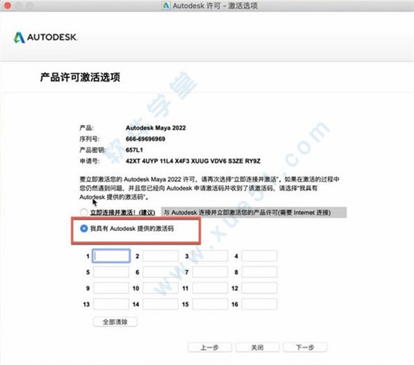Click activation code field 9
The height and width of the screenshot is (365, 414).
pos(111,288)
